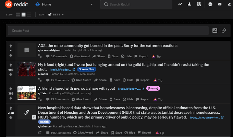Image resolution: width=233 pixels, height=137 pixels.
Task: Upvote the r/science homelessness post
Action: pyautogui.click(x=11, y=108)
